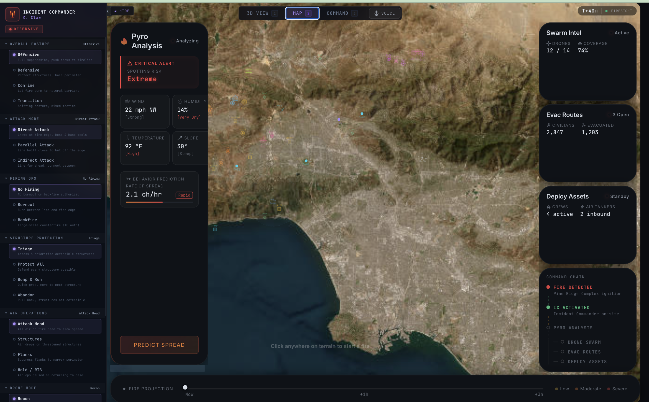Viewport: 649px width, 402px height.
Task: Click the microphone Voice icon
Action: click(376, 13)
